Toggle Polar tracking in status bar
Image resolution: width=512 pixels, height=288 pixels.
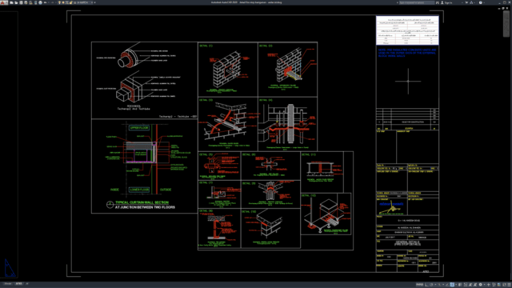click(x=431, y=285)
